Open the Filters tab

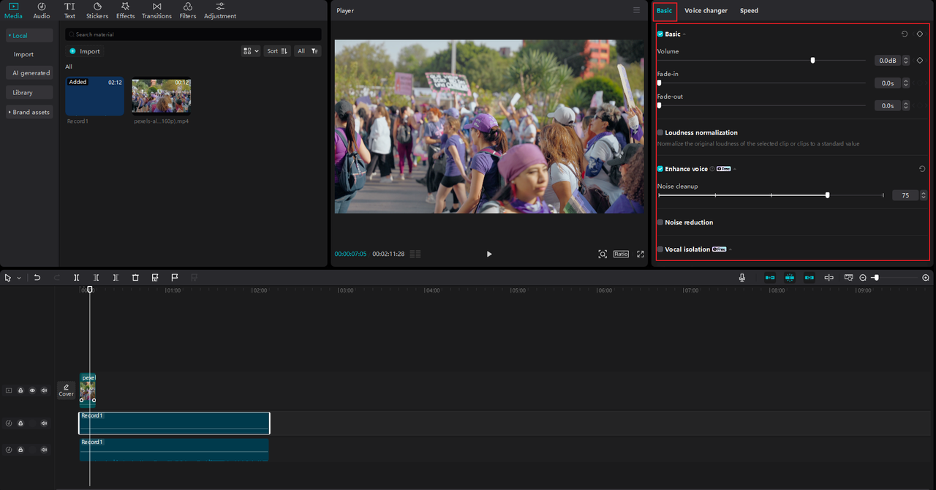pyautogui.click(x=188, y=10)
